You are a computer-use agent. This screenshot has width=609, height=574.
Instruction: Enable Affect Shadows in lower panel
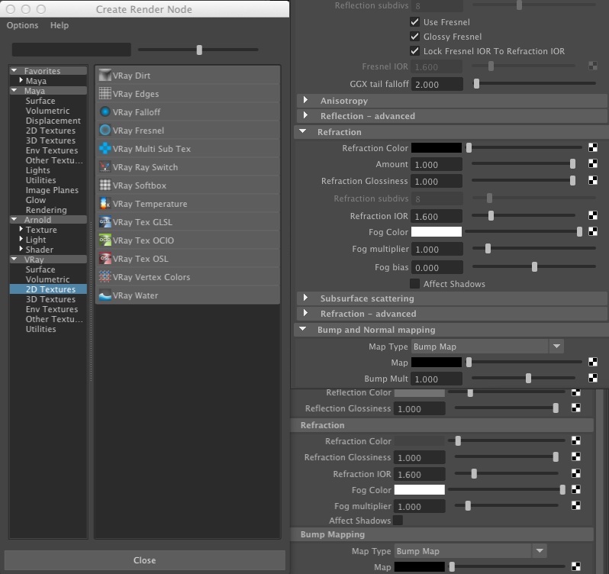[398, 520]
